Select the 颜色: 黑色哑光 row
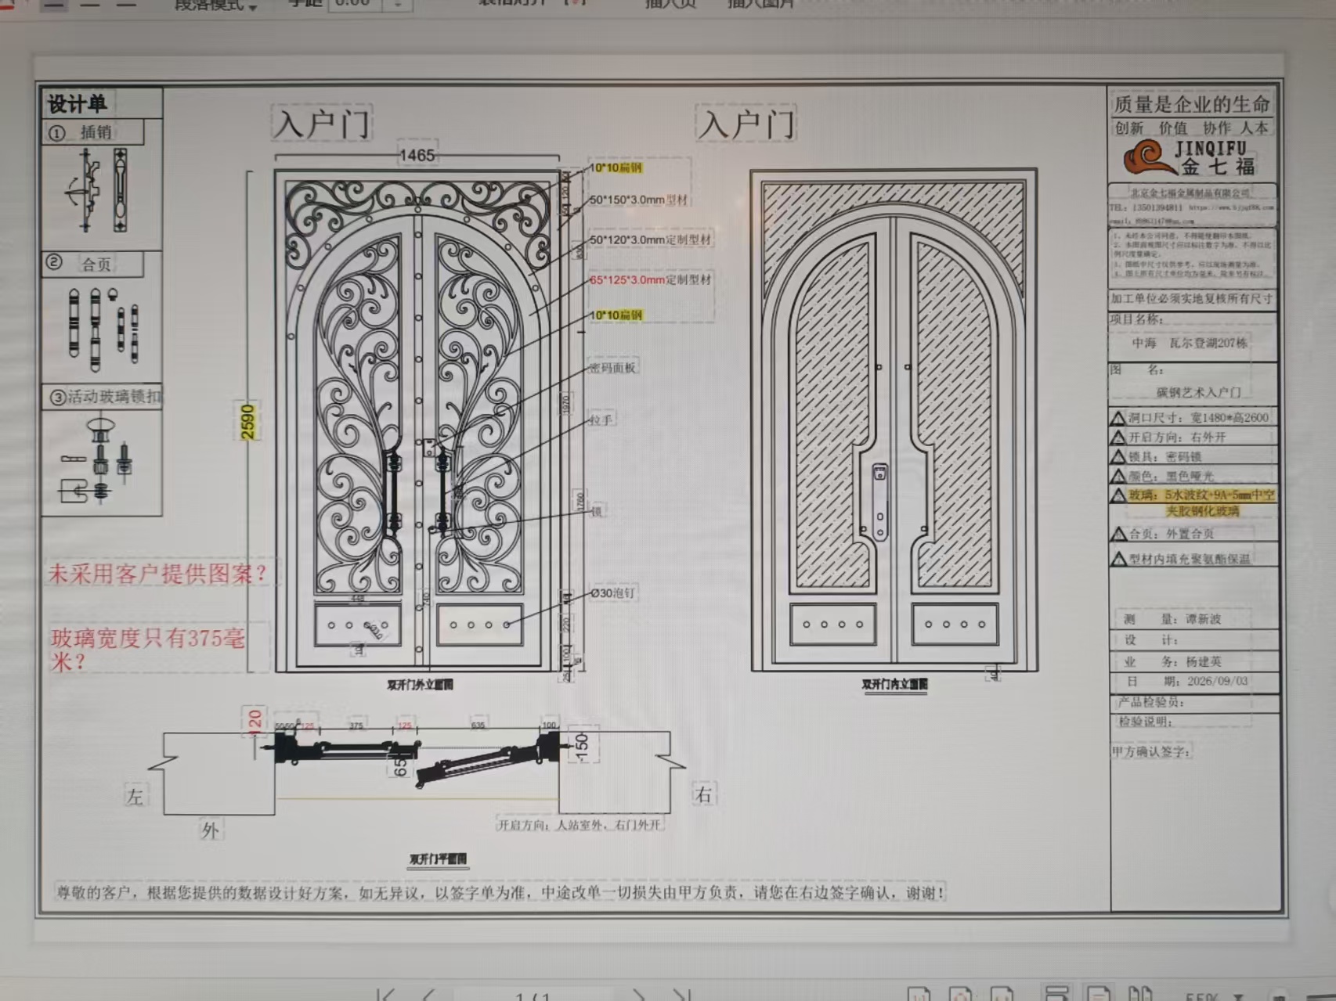 pyautogui.click(x=1193, y=476)
